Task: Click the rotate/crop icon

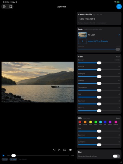Action: pyautogui.click(x=59, y=150)
